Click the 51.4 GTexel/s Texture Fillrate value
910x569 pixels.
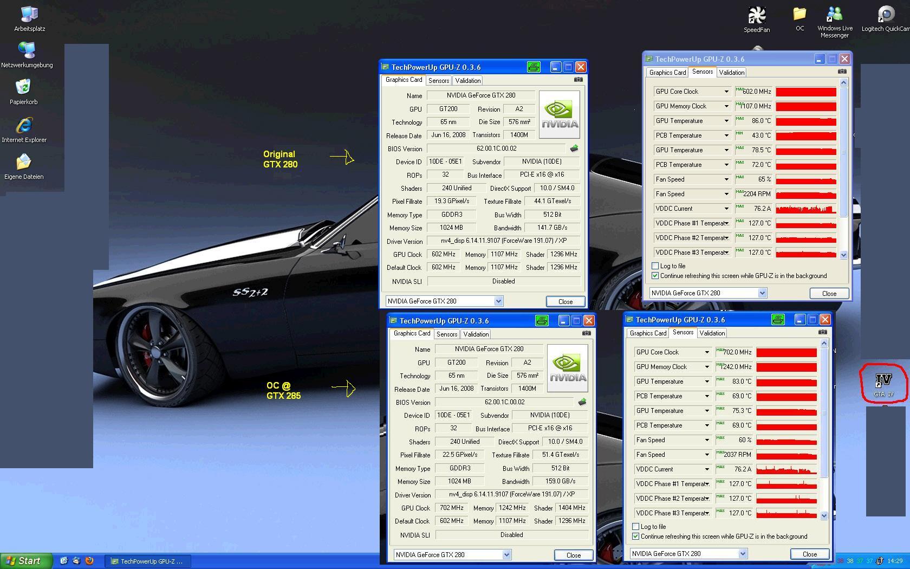tap(561, 455)
